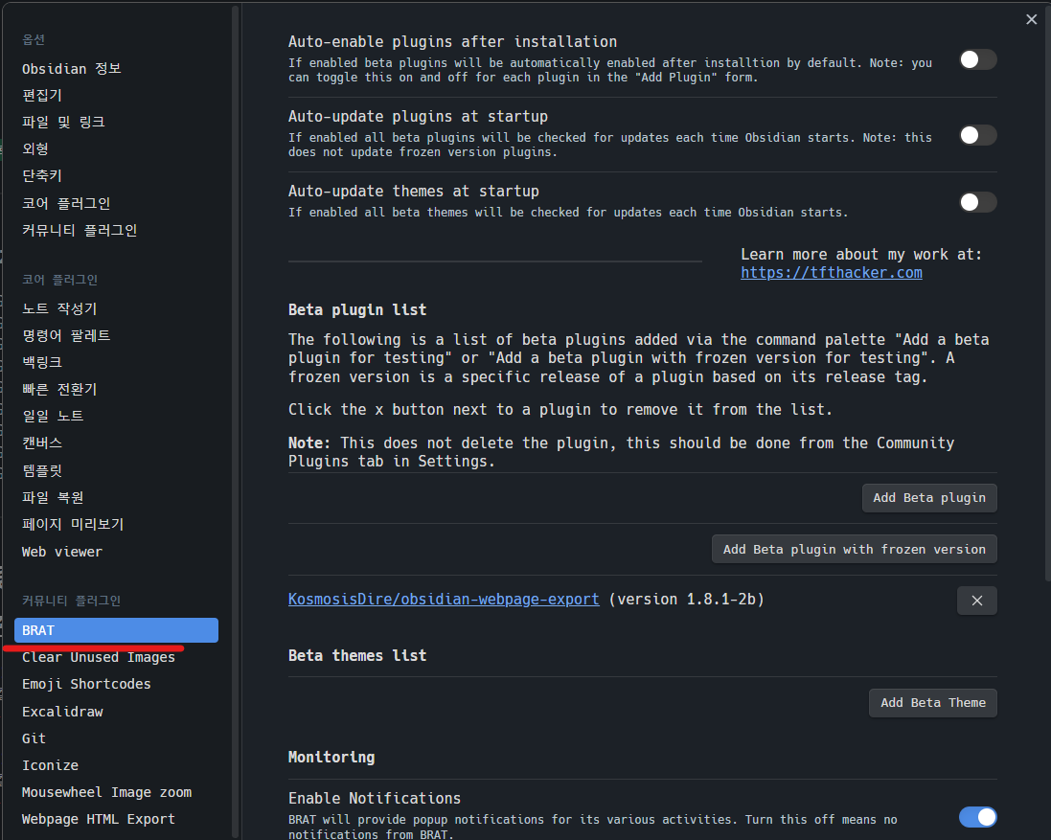Open 일일 노트 plugin settings
The width and height of the screenshot is (1051, 840).
tap(116, 416)
